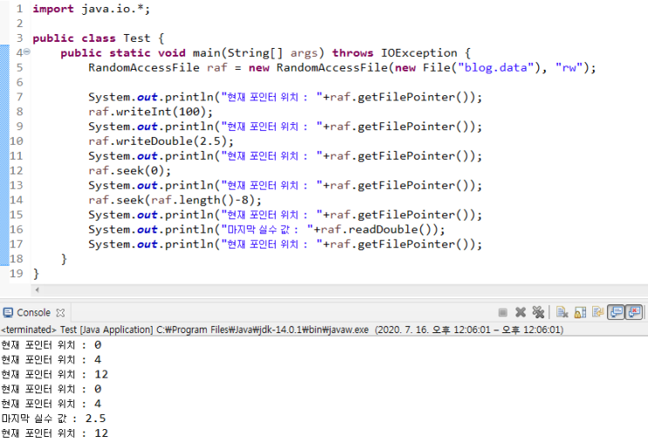The height and width of the screenshot is (443, 648).
Task: Toggle show console when standard error changes
Action: pos(634,312)
